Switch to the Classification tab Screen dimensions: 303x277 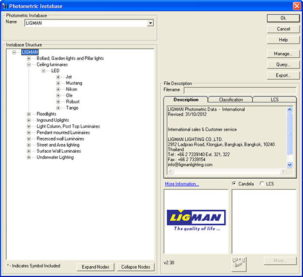click(231, 99)
